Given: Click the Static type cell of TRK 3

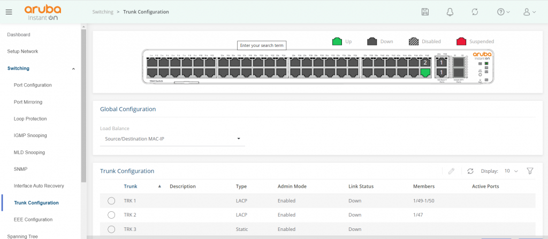Looking at the screenshot, I should tap(241, 229).
